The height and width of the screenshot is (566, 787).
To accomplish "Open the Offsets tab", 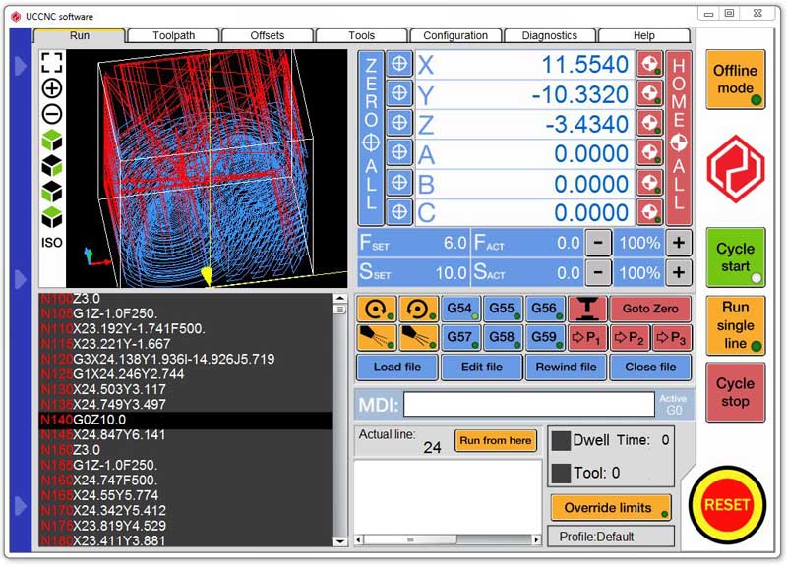I will pyautogui.click(x=268, y=35).
